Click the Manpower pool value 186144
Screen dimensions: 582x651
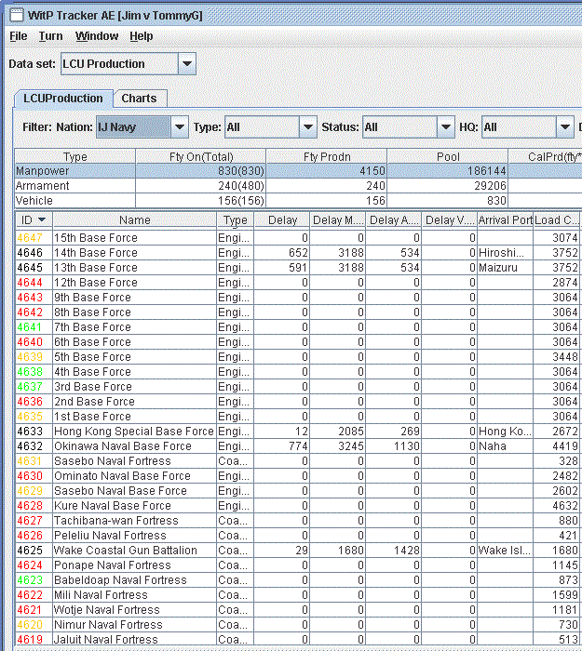486,171
